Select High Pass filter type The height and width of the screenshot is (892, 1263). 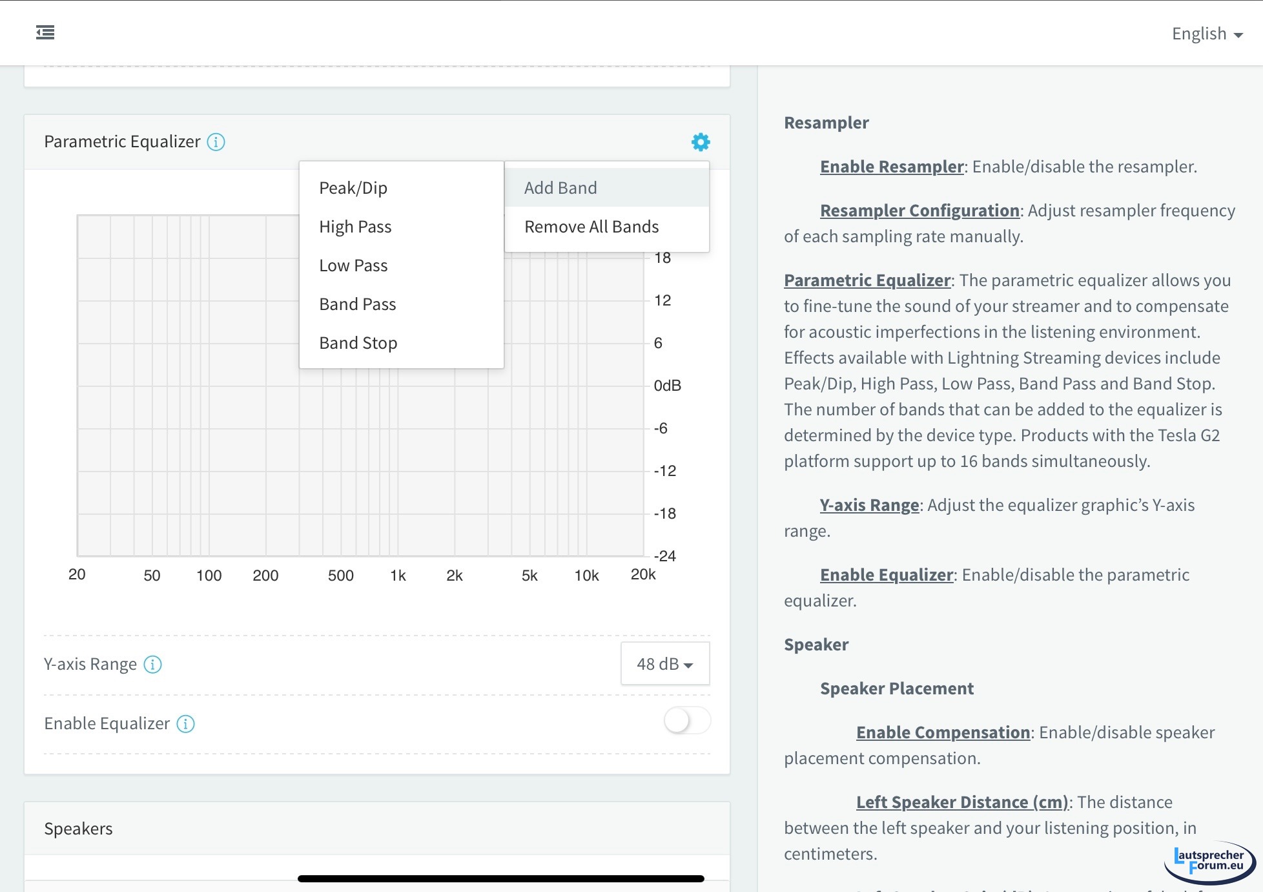click(355, 227)
